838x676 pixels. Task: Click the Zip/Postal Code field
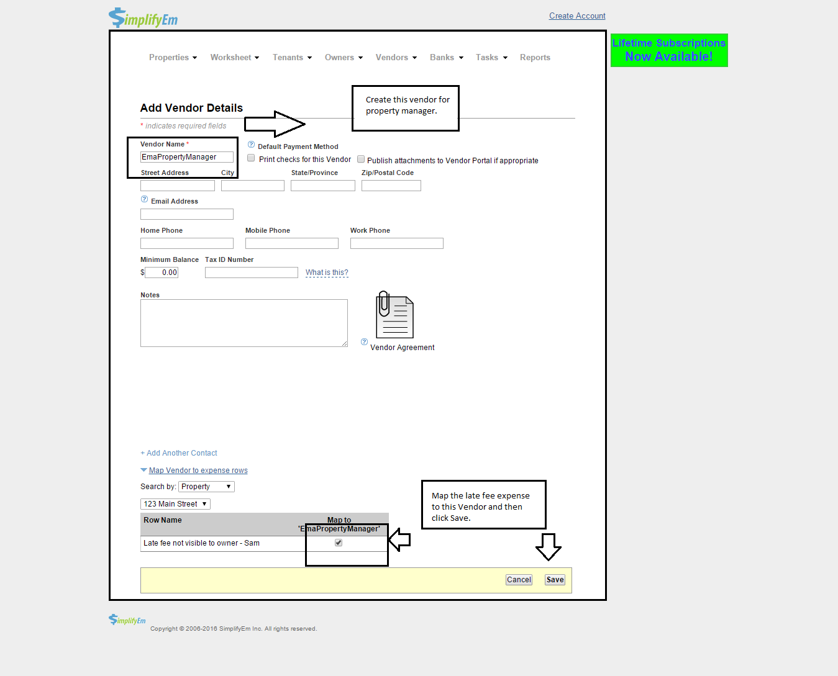[x=391, y=186]
